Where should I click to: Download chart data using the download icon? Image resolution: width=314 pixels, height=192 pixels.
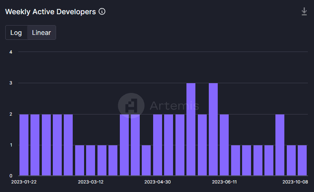pyautogui.click(x=304, y=12)
